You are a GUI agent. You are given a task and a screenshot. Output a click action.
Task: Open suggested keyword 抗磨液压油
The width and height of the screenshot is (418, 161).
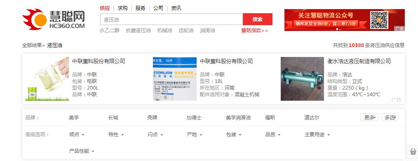[x=139, y=31]
